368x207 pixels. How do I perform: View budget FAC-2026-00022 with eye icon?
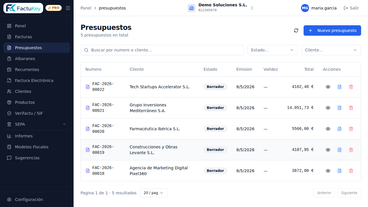328,87
